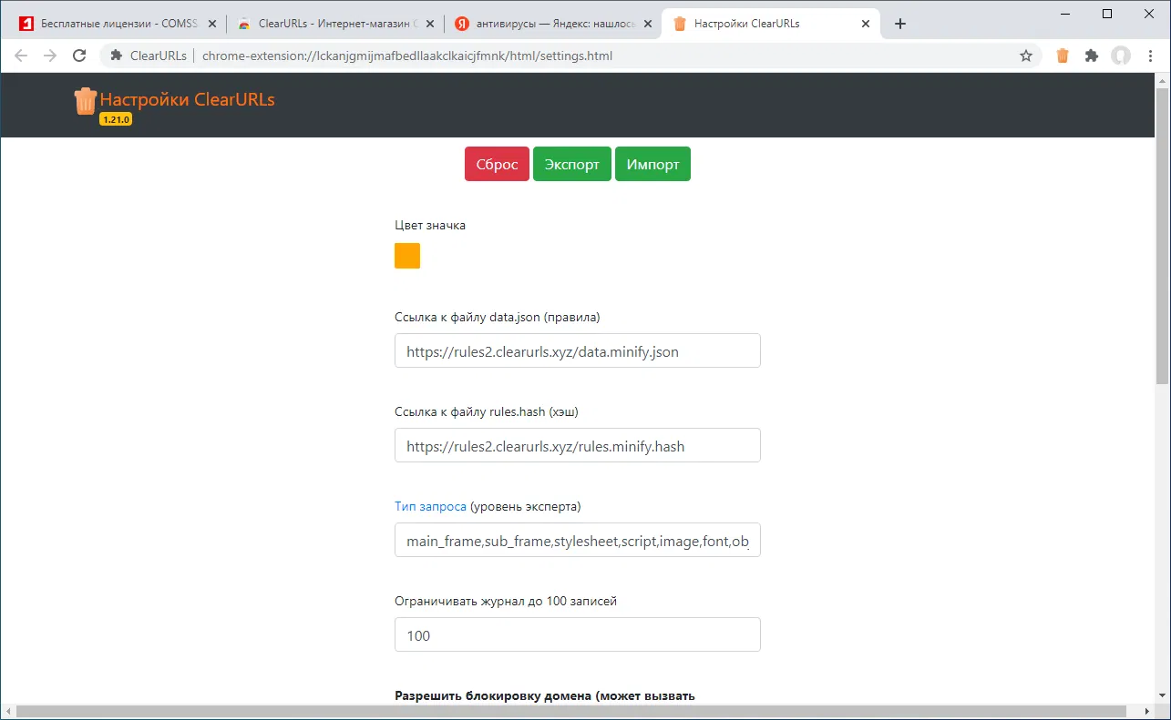
Task: Click the scrollbar down arrow
Action: point(1162,697)
